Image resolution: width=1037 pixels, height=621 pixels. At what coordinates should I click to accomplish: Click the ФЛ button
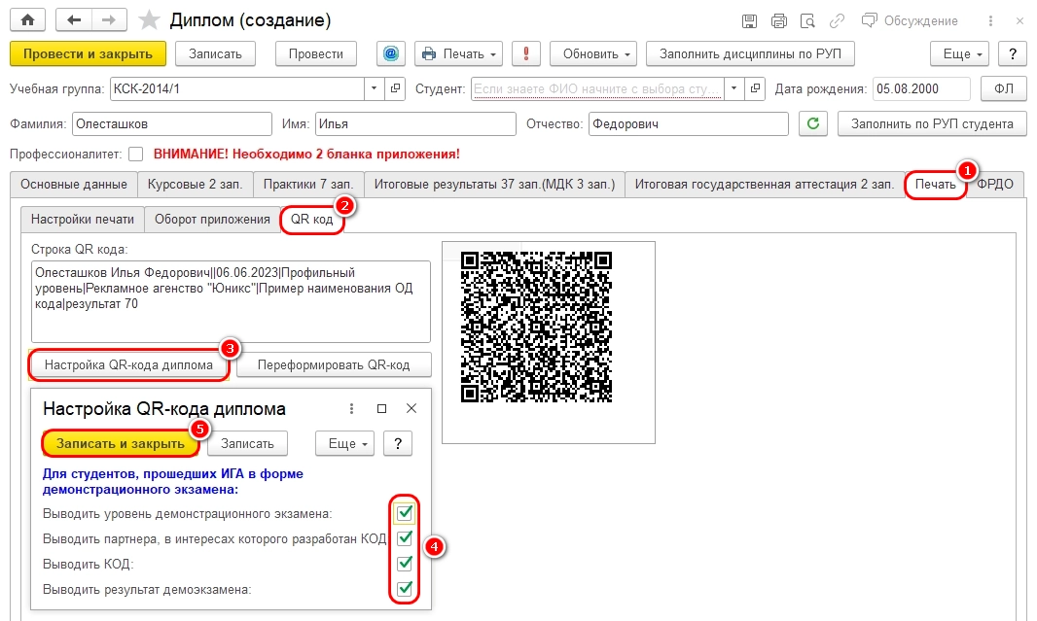[1003, 88]
